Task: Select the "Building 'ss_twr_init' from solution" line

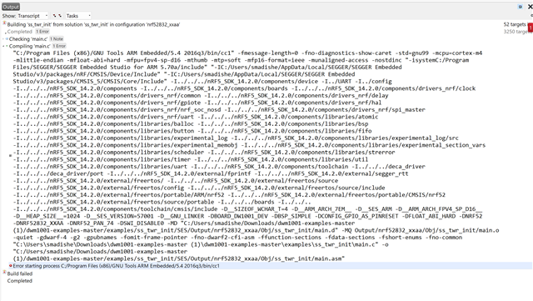Action: click(93, 24)
